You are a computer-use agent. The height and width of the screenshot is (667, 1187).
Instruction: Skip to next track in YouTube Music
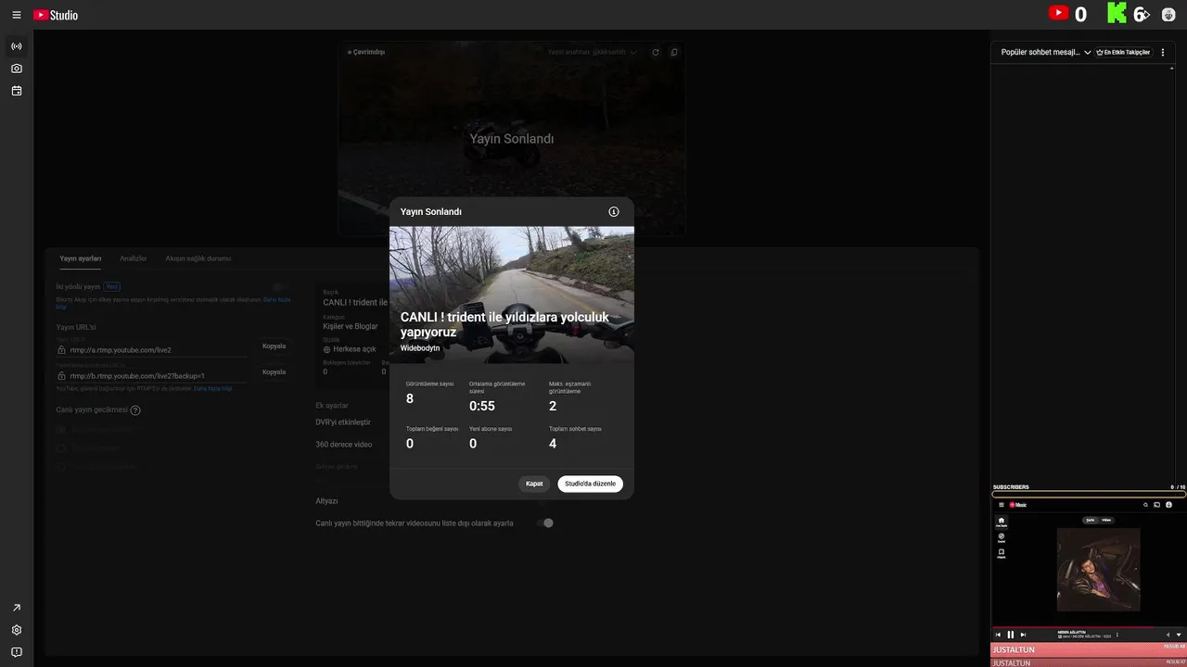tap(1023, 635)
